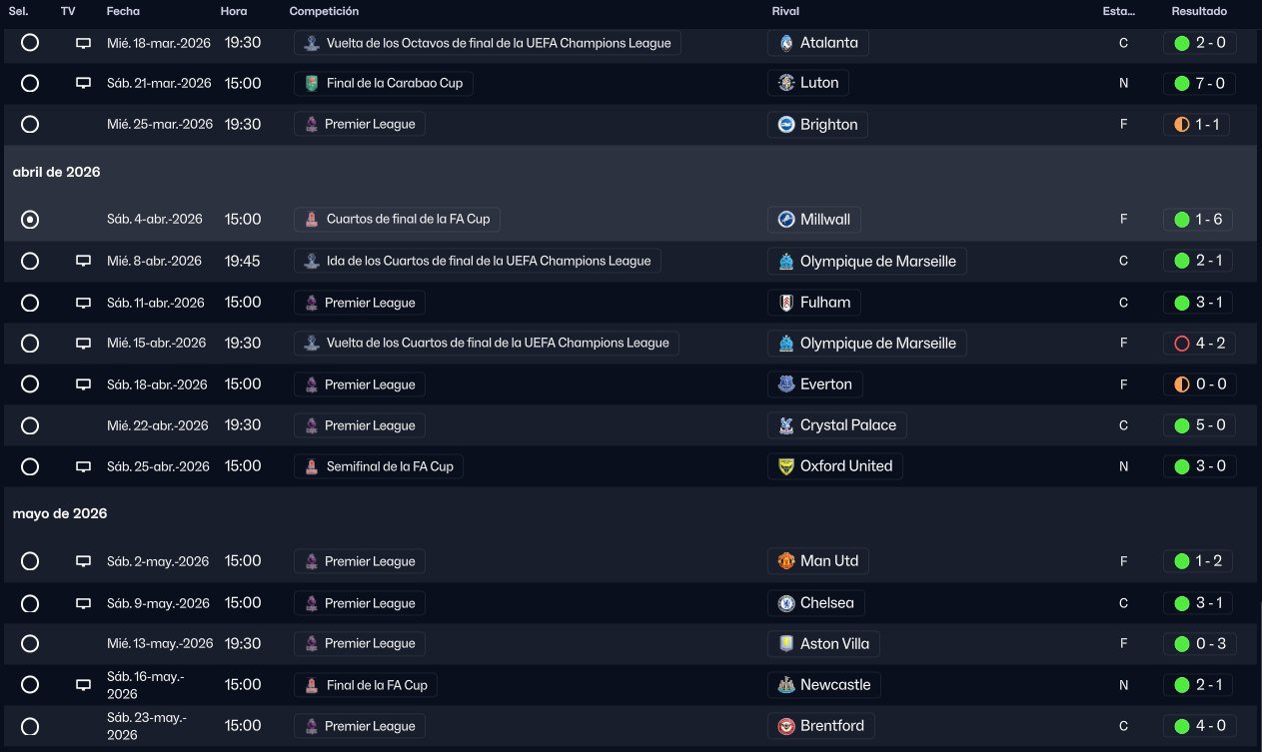Click the Chelsea club badge icon
Screen dimensions: 1262x752
(786, 603)
